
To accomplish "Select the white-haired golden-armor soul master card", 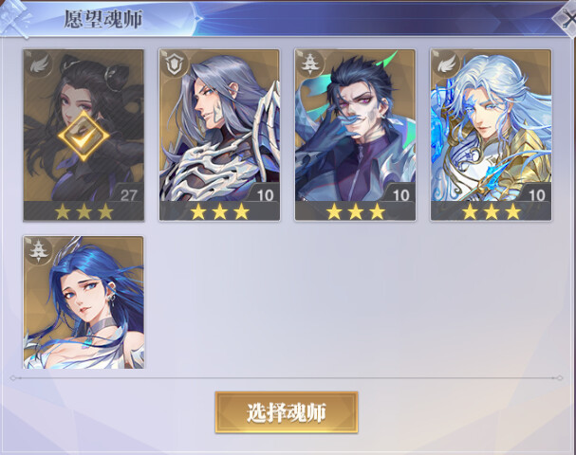I will pos(492,135).
